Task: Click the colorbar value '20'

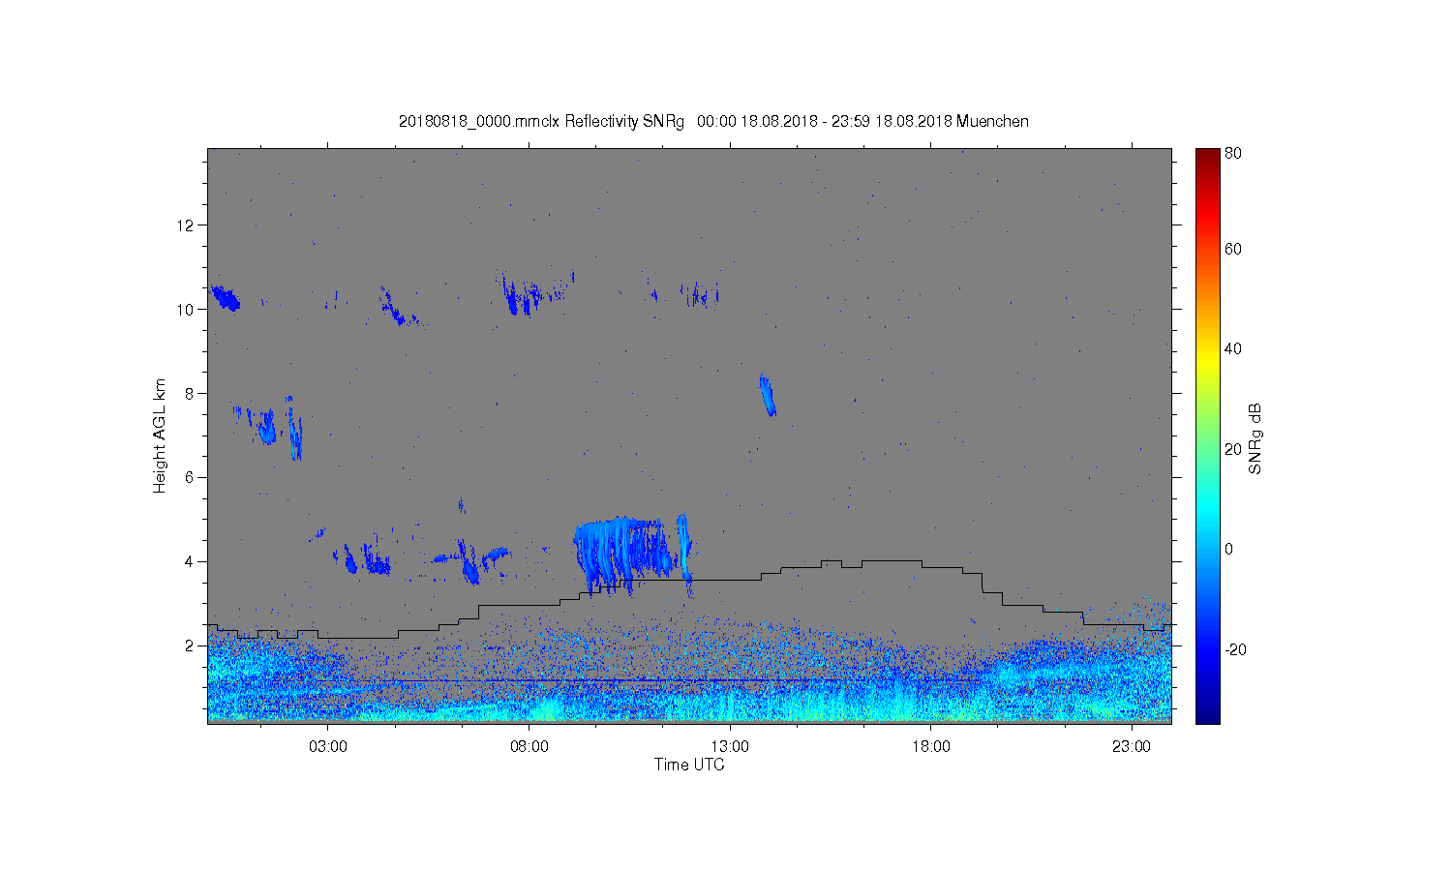Action: click(x=1233, y=449)
